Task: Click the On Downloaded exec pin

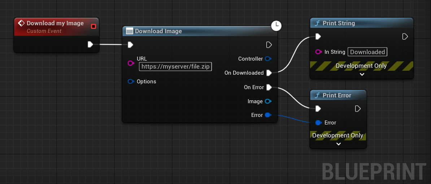Action: click(x=269, y=73)
